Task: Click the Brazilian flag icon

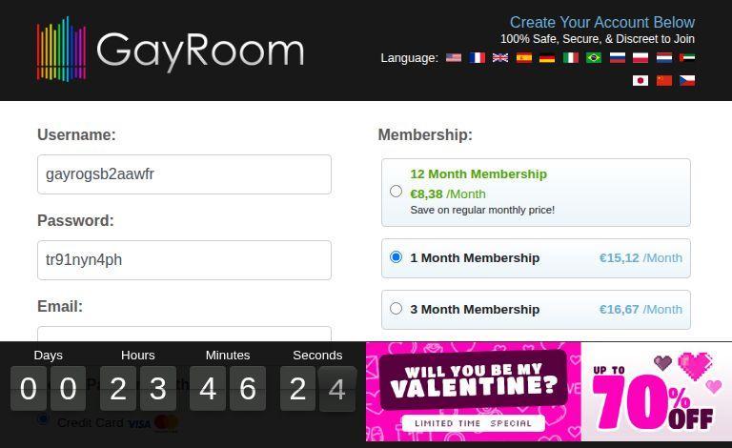Action: 594,58
